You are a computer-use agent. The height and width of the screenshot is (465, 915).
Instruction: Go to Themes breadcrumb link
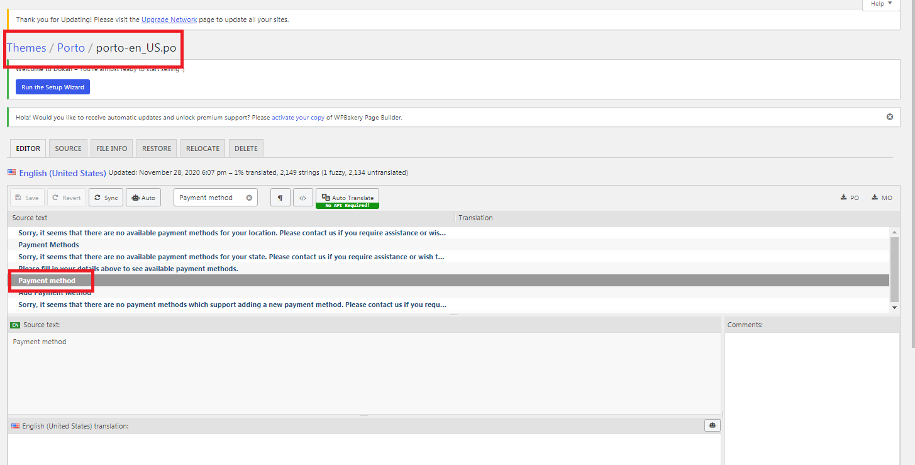[26, 48]
